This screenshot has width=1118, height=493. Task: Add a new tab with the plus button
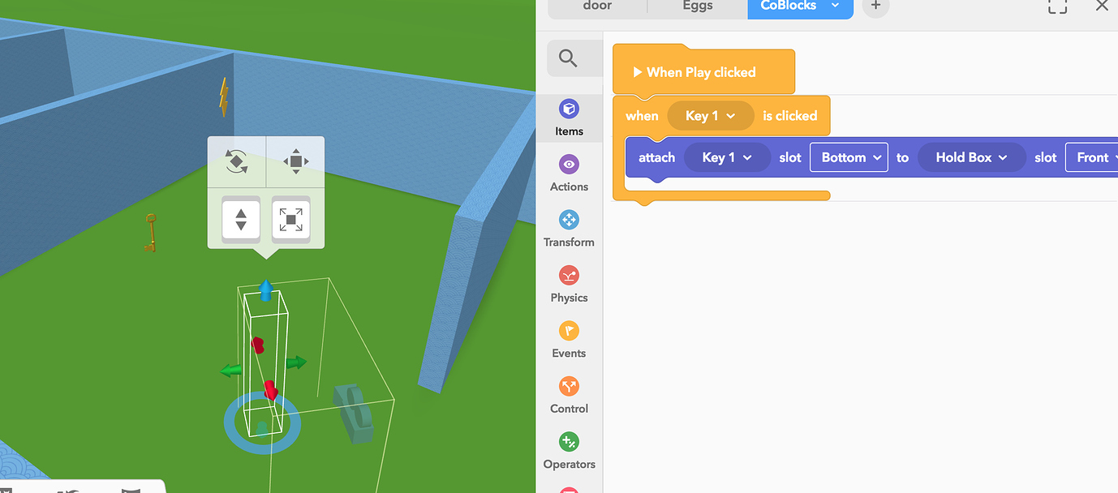875,6
